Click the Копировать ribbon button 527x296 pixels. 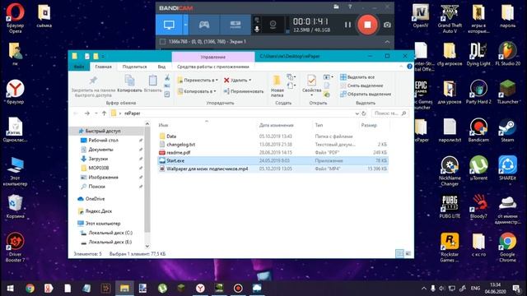[x=130, y=84]
